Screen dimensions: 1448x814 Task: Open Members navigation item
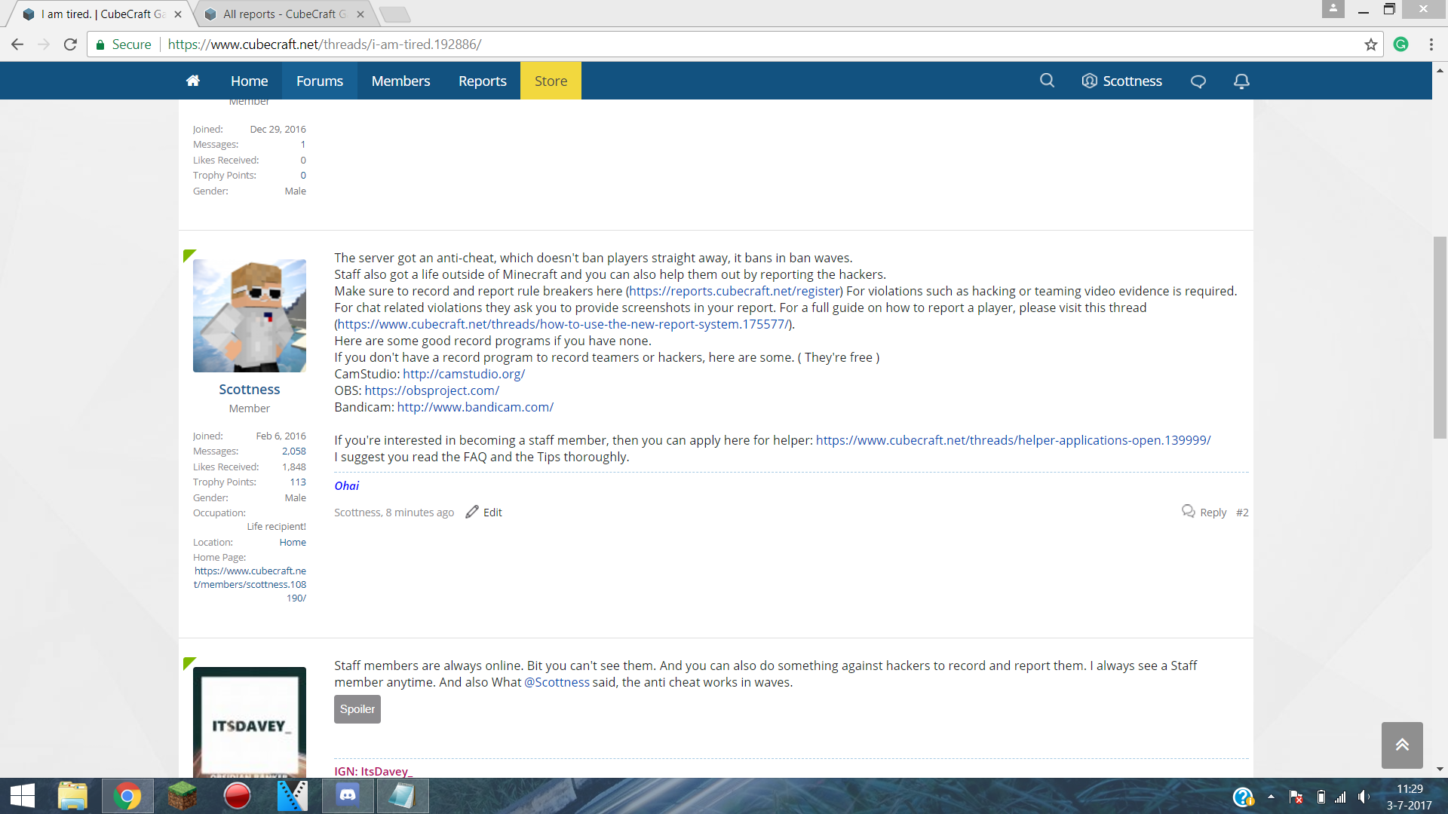(x=400, y=81)
